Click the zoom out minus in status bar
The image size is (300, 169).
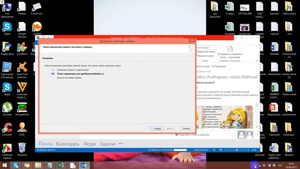225,150
